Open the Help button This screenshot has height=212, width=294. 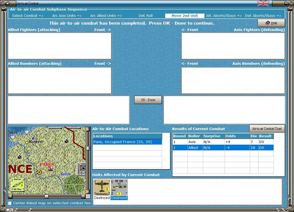click(271, 23)
